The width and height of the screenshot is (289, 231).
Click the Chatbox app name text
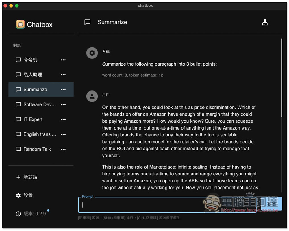click(40, 25)
